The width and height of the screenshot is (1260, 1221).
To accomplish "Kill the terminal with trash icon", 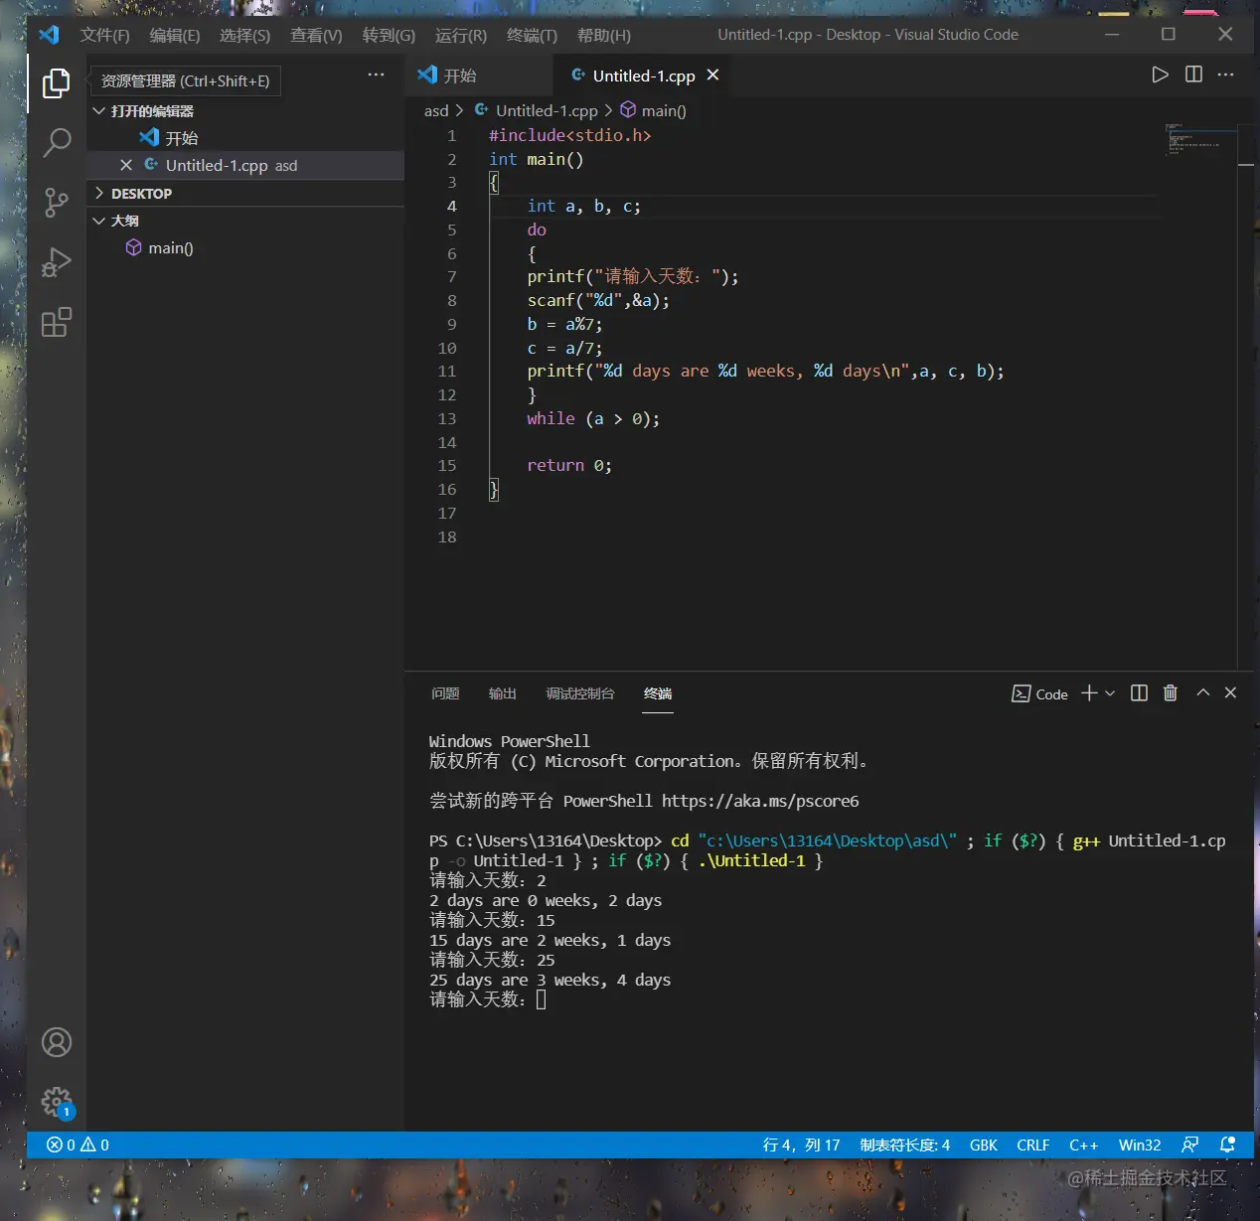I will pos(1171,693).
